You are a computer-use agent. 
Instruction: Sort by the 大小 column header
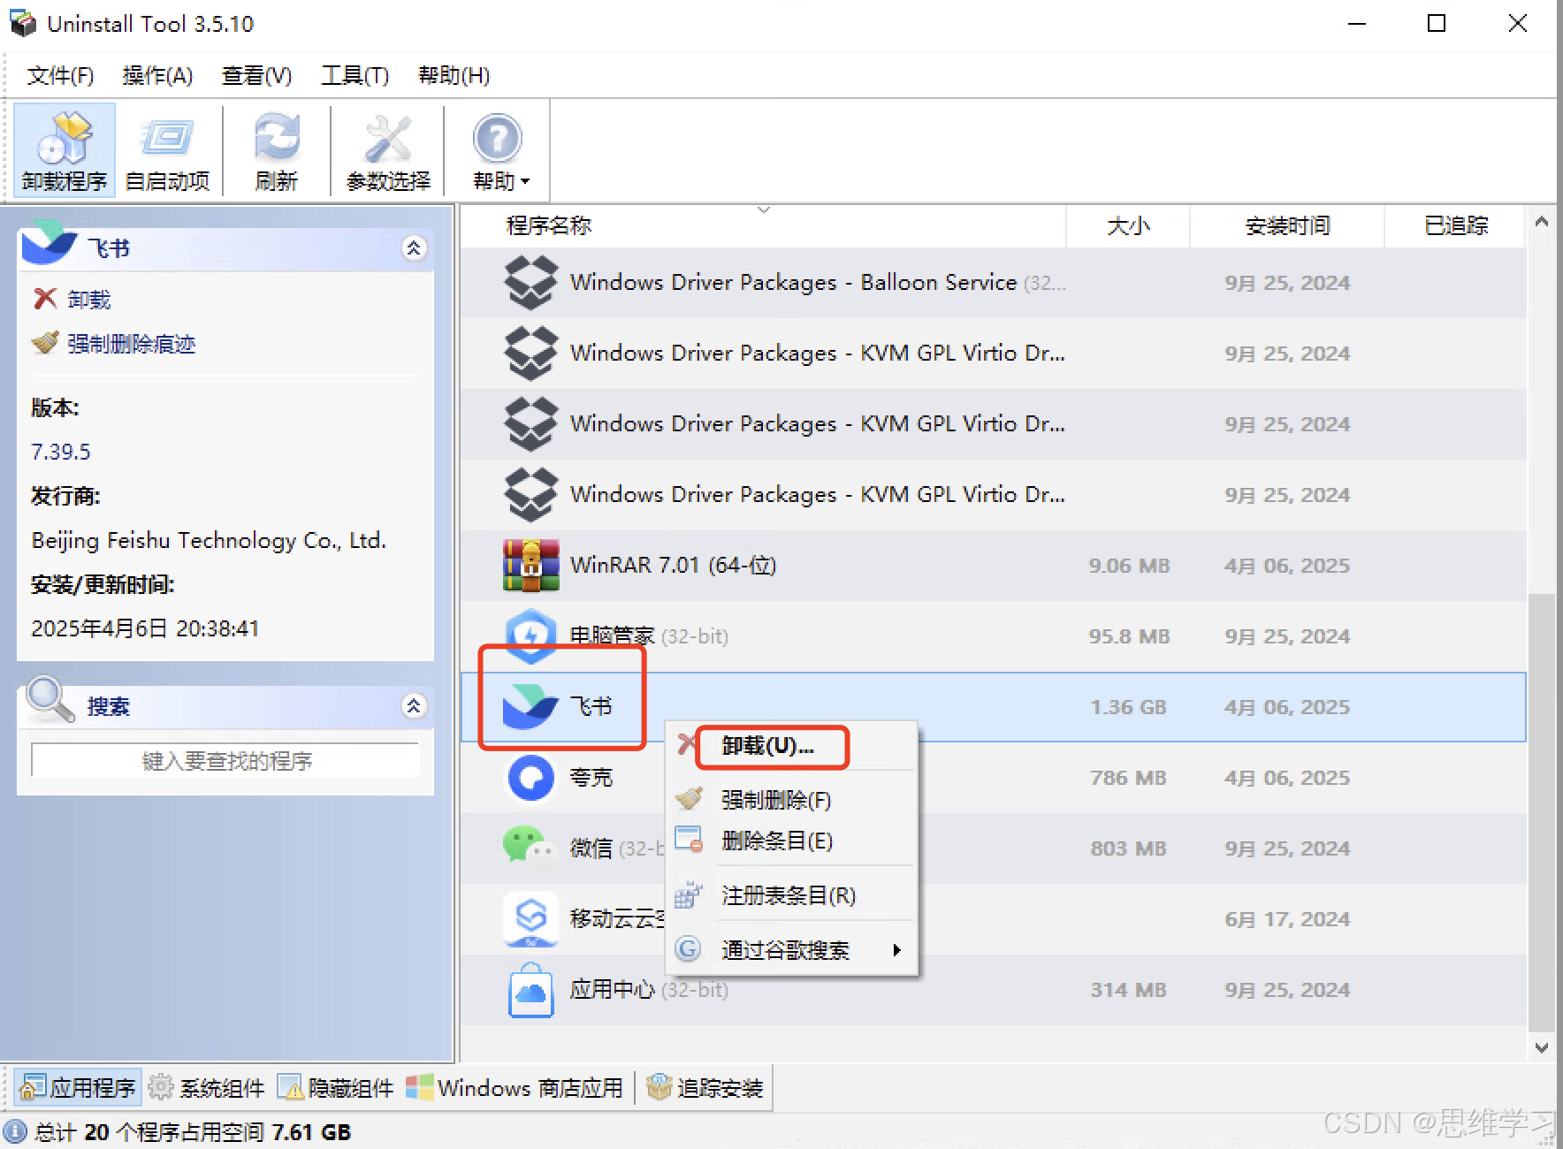pyautogui.click(x=1128, y=225)
